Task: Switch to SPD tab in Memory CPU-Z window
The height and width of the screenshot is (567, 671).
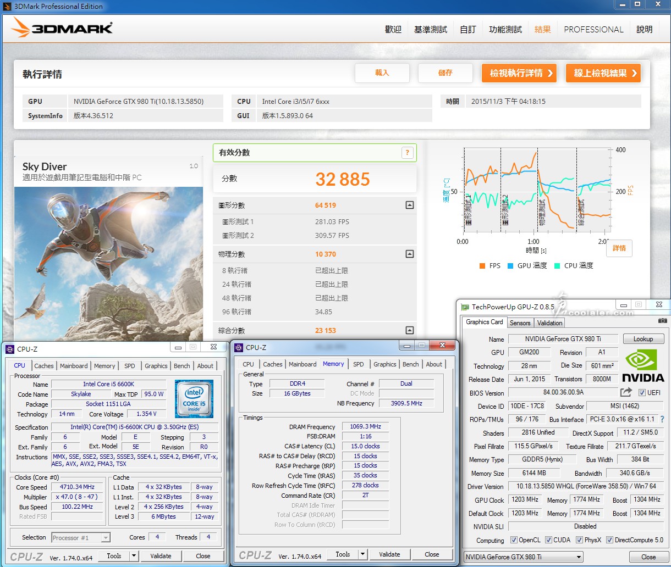Action: point(359,364)
